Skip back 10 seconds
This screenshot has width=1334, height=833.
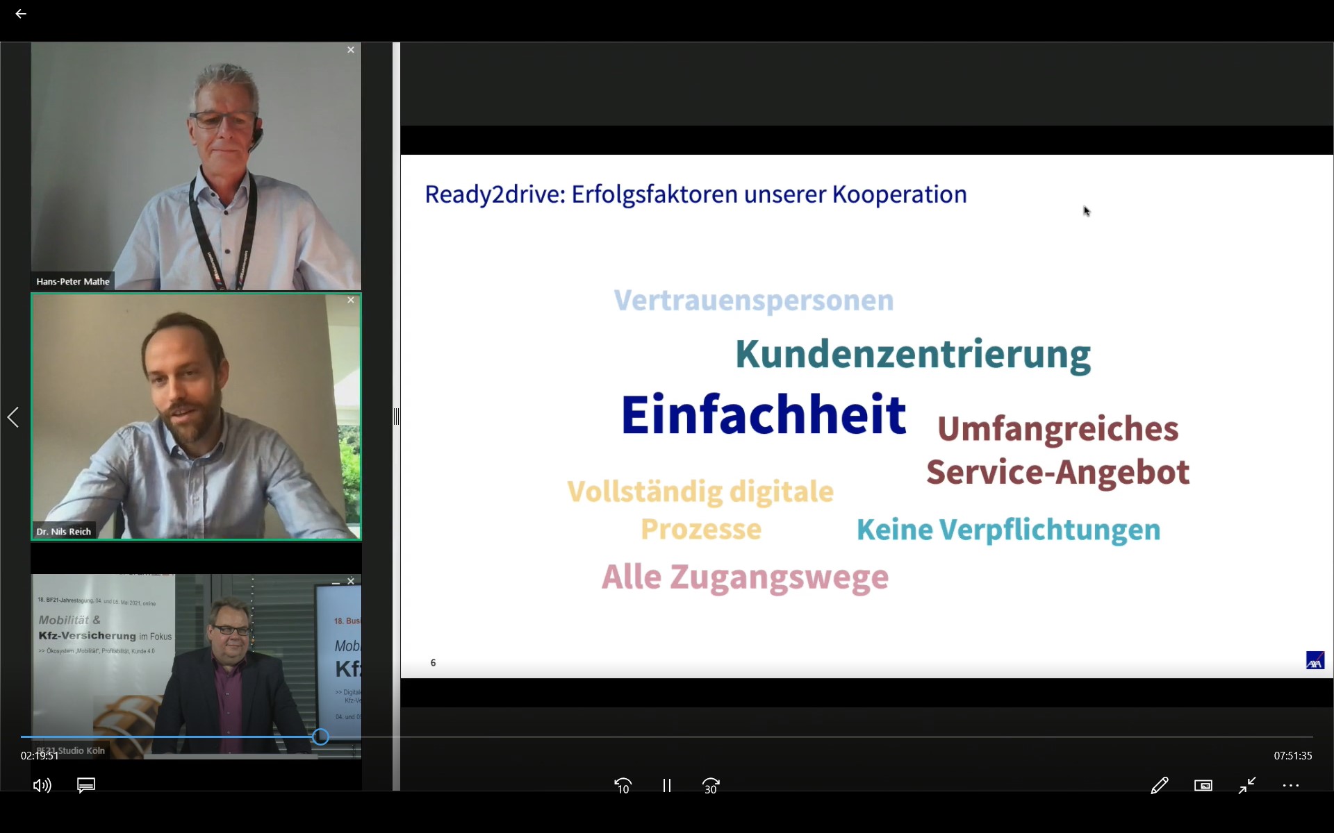(x=623, y=786)
